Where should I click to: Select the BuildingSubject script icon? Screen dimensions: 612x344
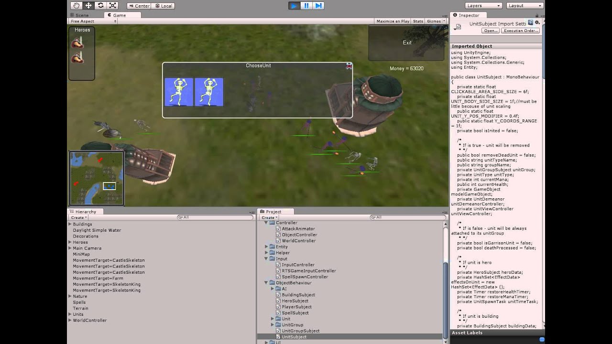click(278, 295)
